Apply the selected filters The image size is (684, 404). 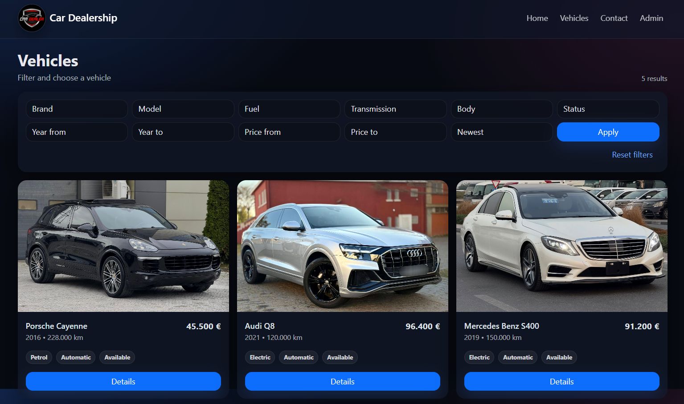[608, 132]
